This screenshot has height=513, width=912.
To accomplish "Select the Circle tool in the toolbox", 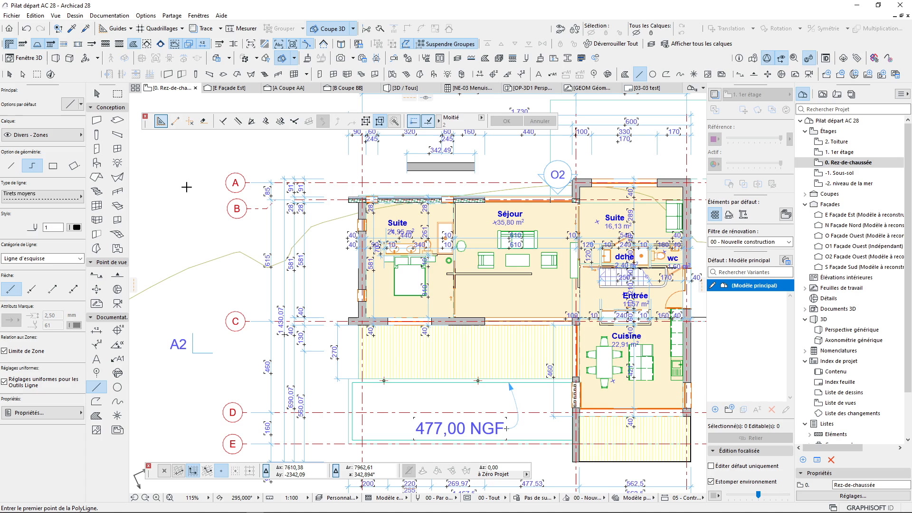I will [x=117, y=387].
